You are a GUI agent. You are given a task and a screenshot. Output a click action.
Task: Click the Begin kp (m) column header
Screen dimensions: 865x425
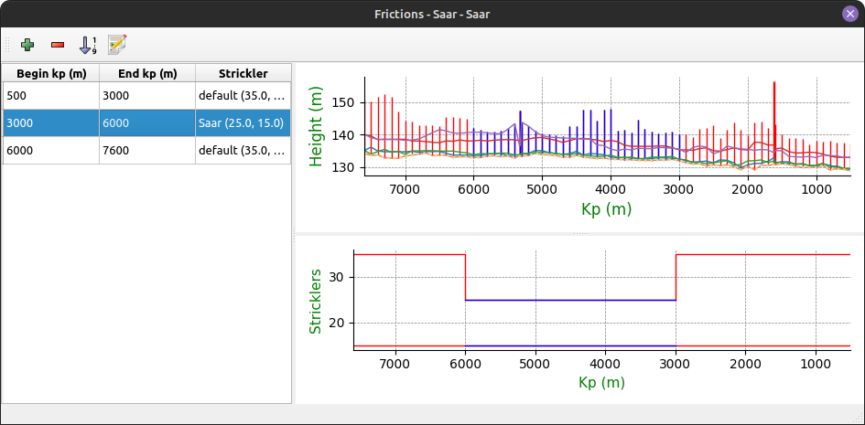[x=51, y=73]
